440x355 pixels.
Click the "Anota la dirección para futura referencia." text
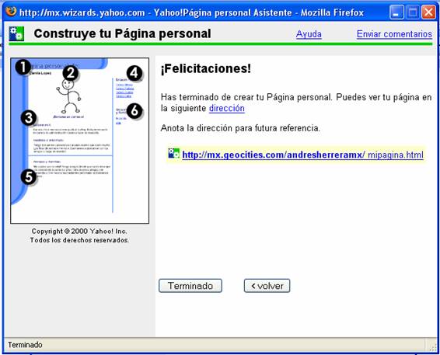(240, 128)
